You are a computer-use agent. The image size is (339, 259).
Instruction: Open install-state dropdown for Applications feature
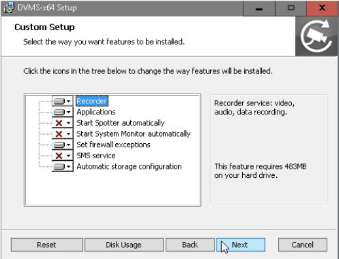[62, 112]
